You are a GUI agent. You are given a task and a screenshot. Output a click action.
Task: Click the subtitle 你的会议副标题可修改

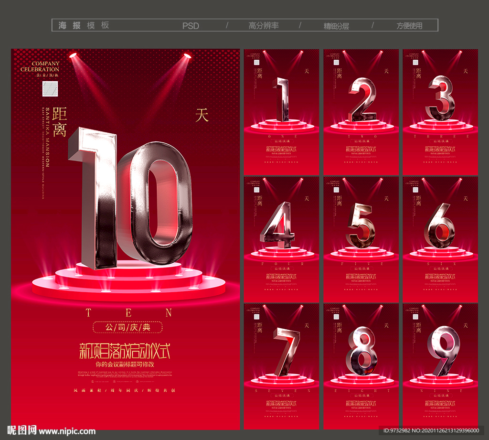pyautogui.click(x=125, y=364)
